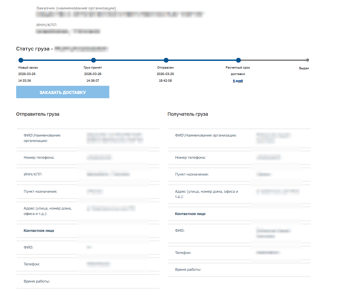Viewport: 339px width, 293px height.
Task: Select the gray "Выдан" end dot
Action: (307, 60)
